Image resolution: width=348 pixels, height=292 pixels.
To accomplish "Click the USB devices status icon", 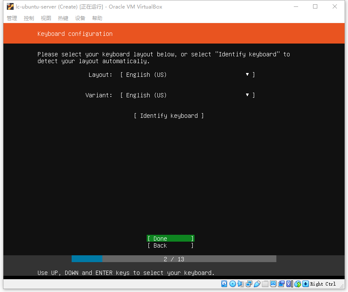I will click(257, 284).
